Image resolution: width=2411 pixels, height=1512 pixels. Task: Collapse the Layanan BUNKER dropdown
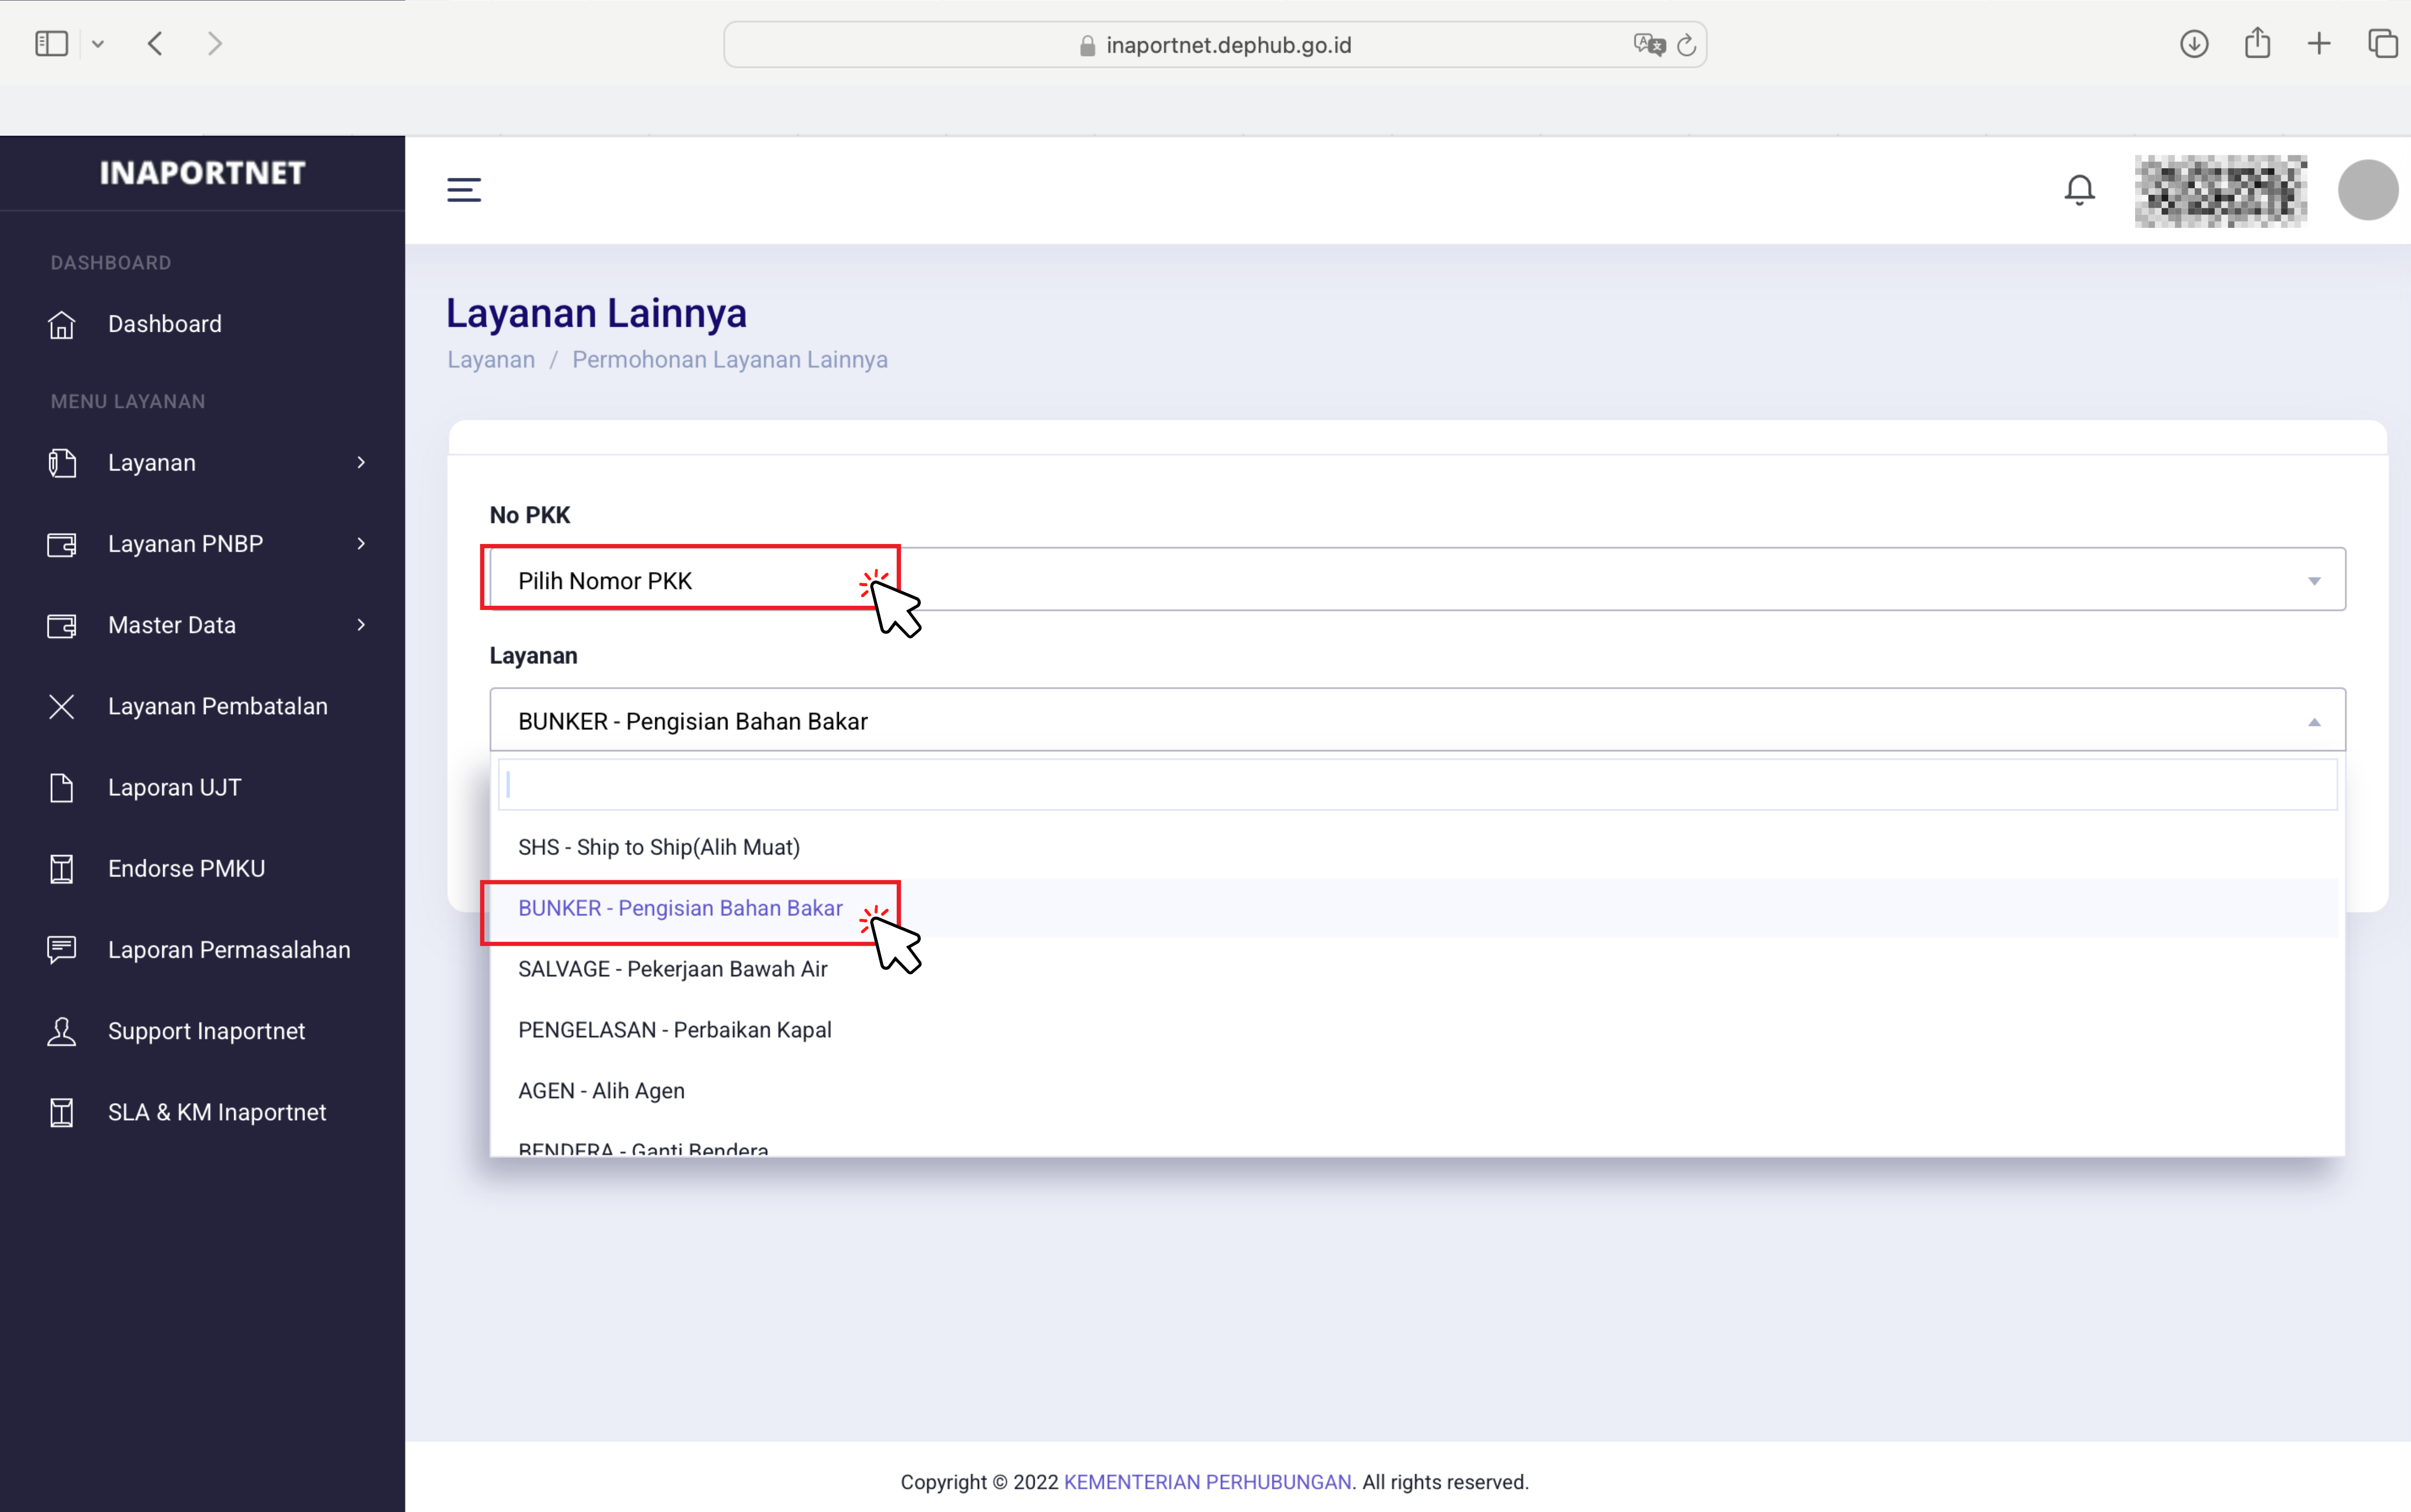click(x=1417, y=721)
